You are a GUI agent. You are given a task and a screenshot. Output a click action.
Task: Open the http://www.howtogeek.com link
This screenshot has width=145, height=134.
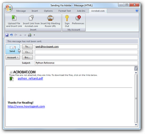click(x=26, y=106)
